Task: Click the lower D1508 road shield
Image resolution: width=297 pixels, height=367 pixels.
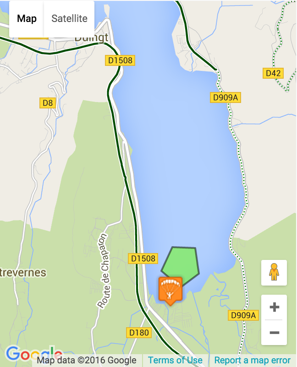Action: tap(143, 259)
